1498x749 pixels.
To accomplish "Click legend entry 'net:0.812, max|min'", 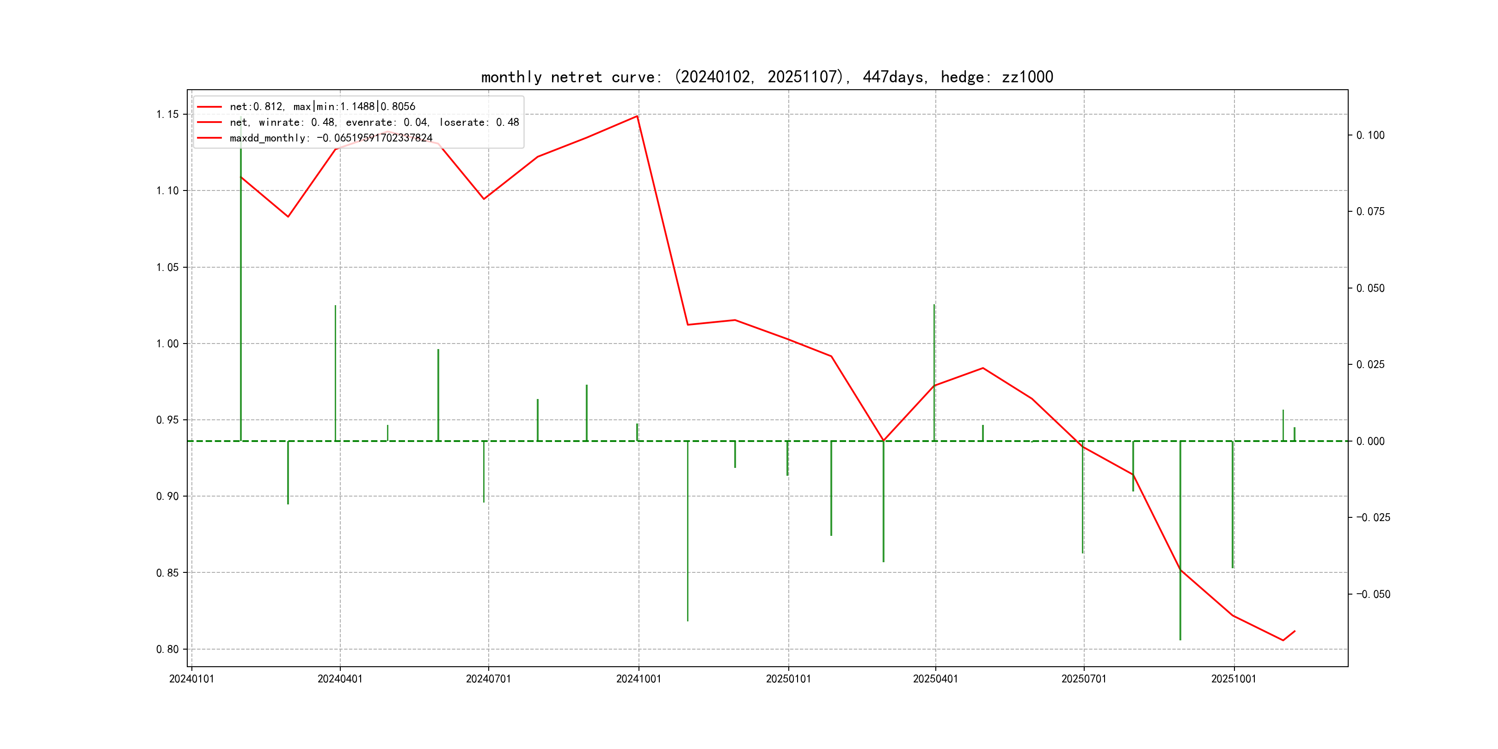I will tap(322, 106).
